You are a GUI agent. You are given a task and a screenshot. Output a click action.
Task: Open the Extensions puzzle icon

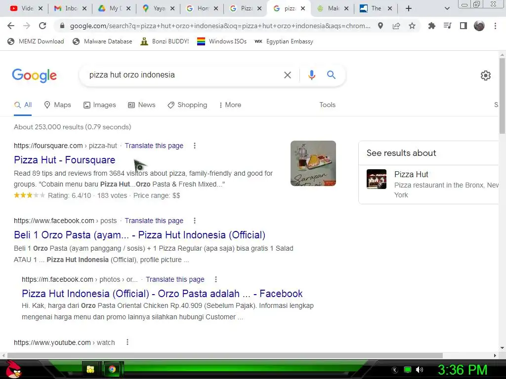click(431, 26)
